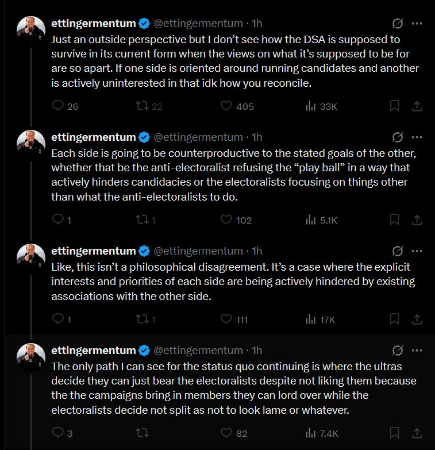
Task: Open more options menu on first tweet
Action: pos(417,24)
